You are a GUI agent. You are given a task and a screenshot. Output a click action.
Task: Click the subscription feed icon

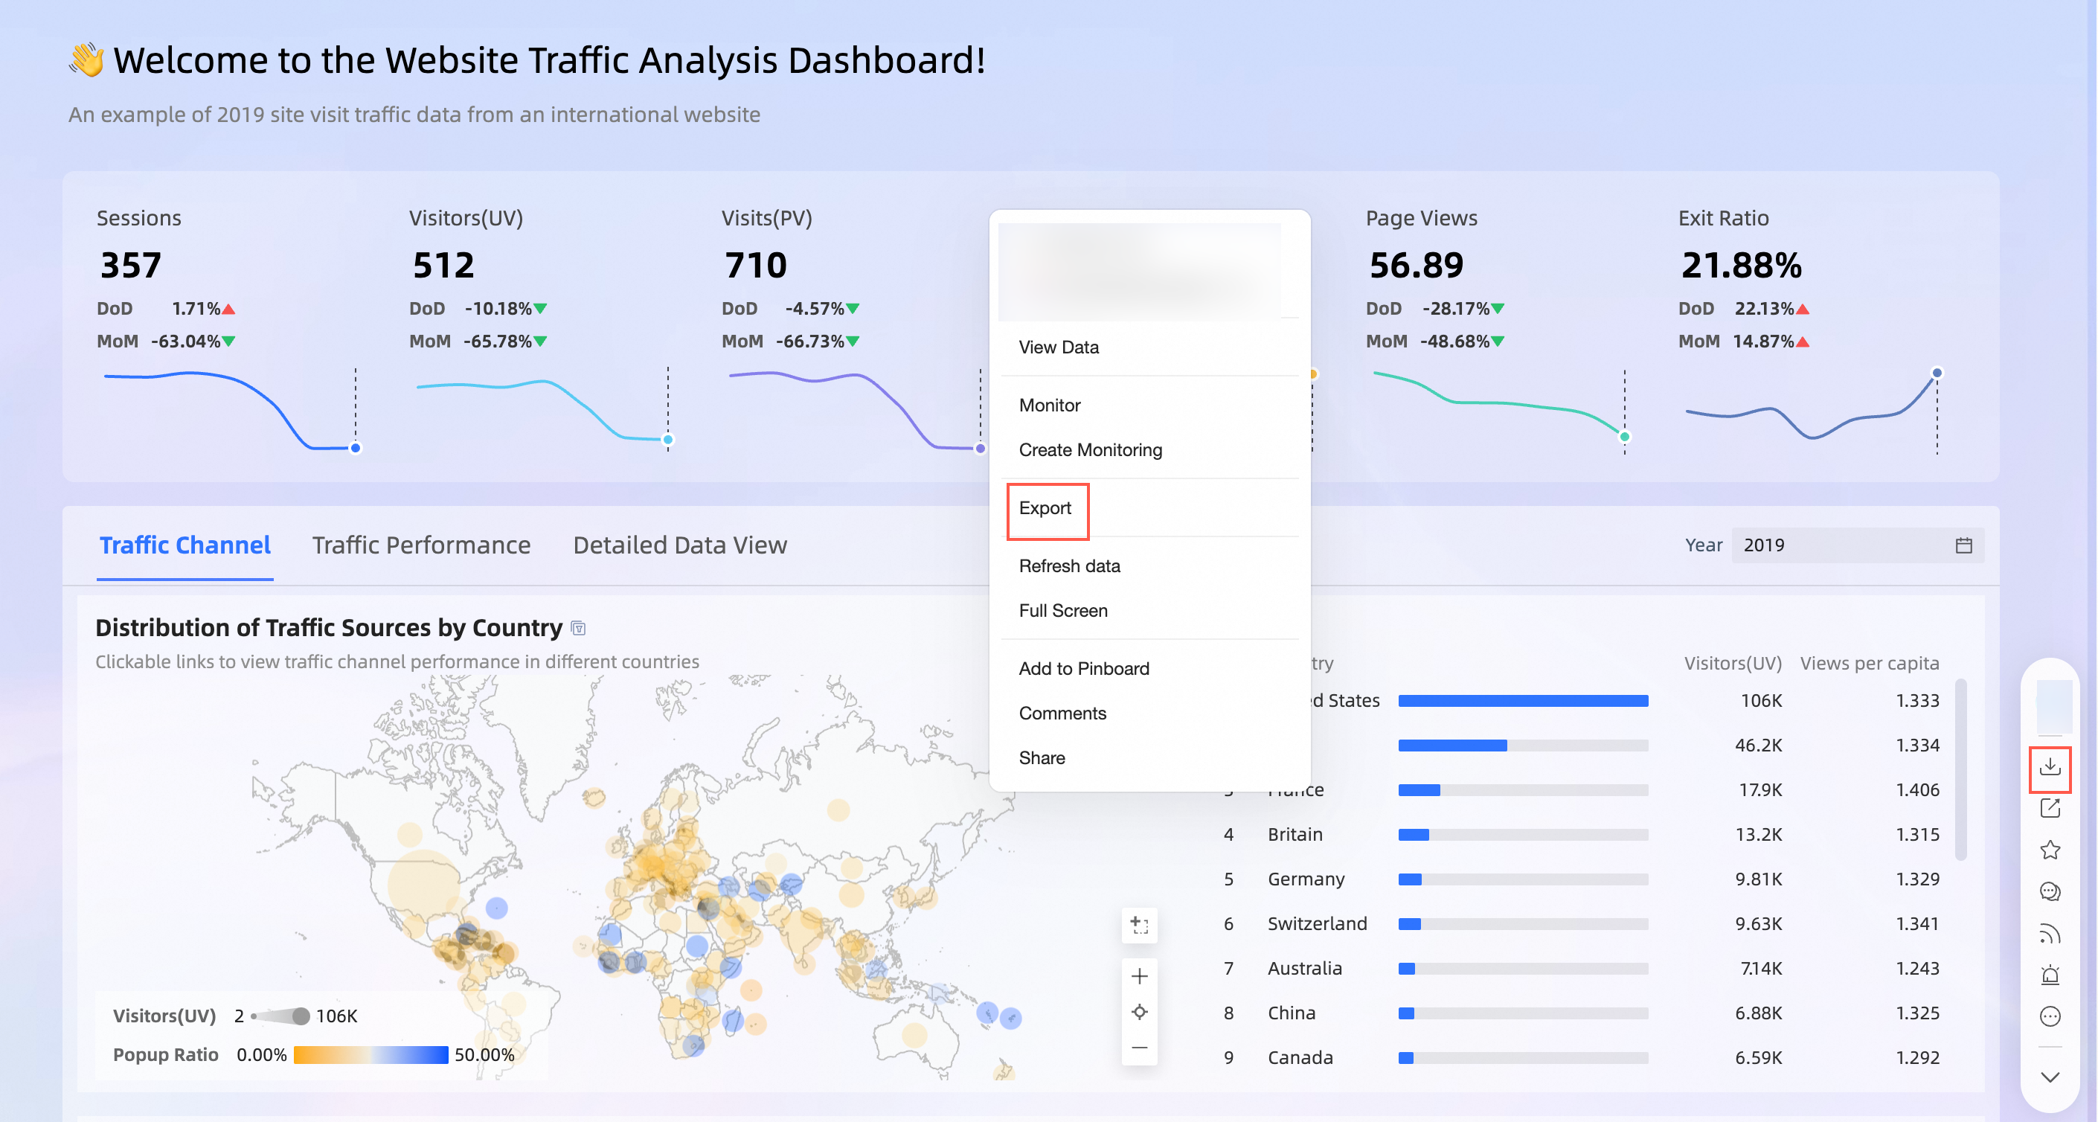tap(2049, 933)
